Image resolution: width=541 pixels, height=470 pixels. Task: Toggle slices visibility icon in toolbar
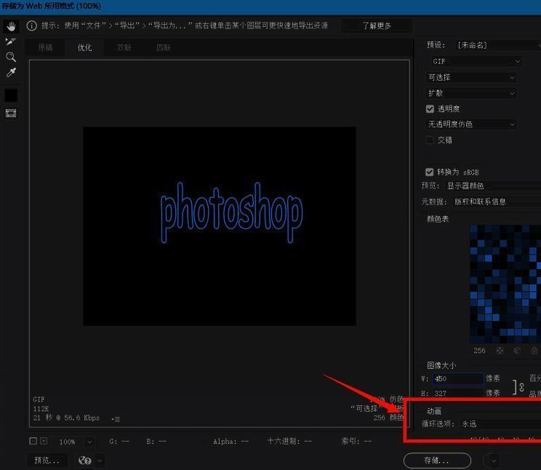pyautogui.click(x=11, y=113)
